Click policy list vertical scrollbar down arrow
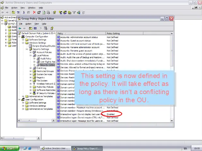 (172, 120)
